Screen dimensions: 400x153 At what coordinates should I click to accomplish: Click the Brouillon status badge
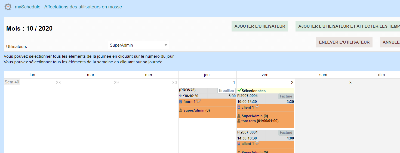click(226, 91)
